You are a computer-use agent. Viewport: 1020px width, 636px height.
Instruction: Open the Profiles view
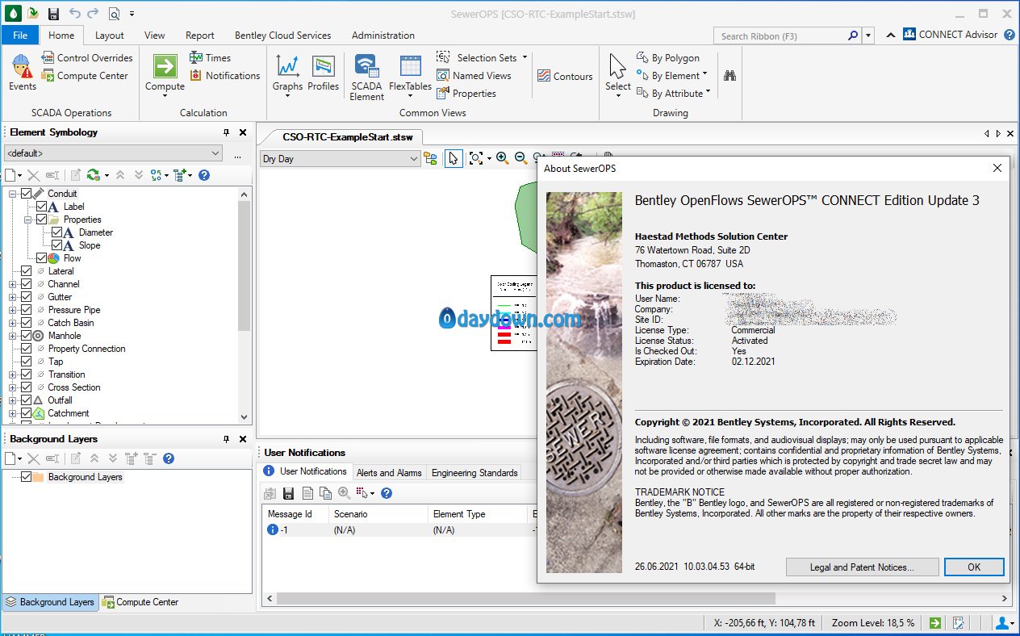pyautogui.click(x=323, y=73)
